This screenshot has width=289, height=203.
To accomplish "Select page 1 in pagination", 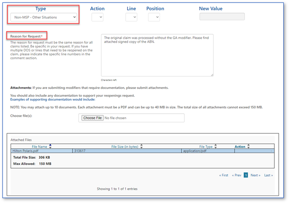I will [x=246, y=175].
